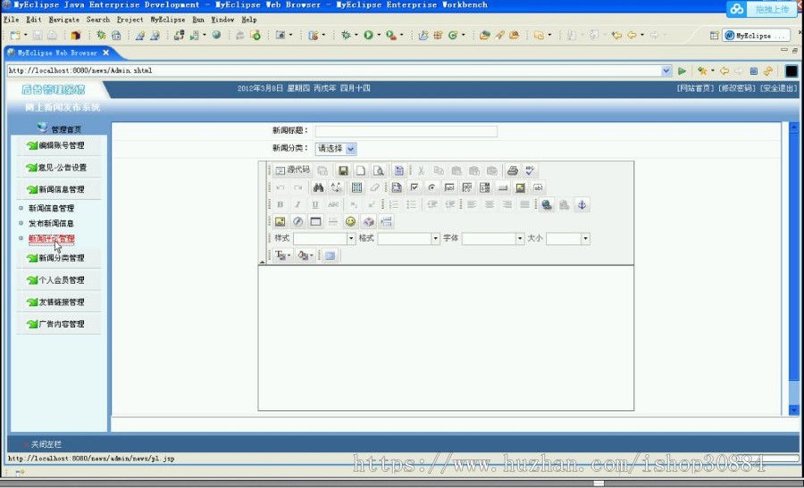Screen dimensions: 804x488
Task: Click the Smiley face icon
Action: point(350,222)
